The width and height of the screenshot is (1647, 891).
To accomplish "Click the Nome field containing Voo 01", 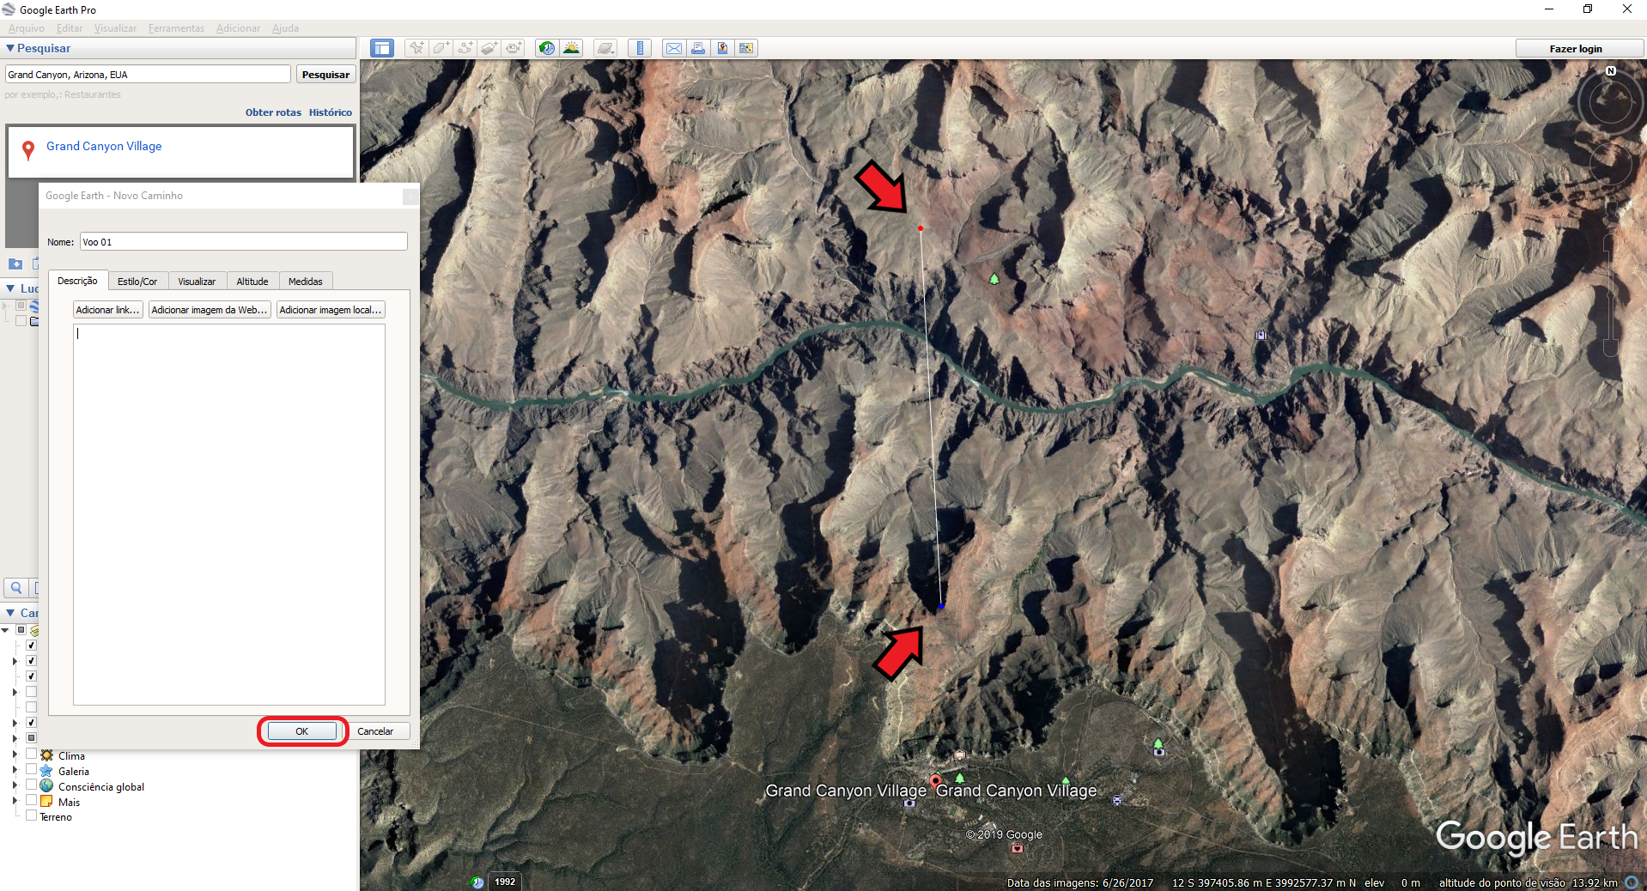I will 244,242.
